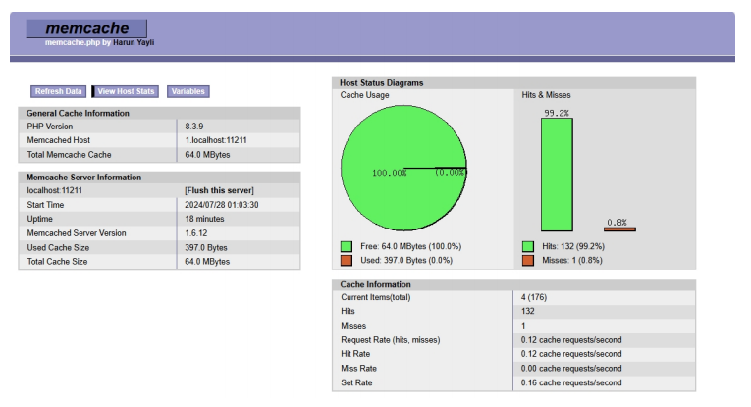Click Hits: 132 (99.2%) legend text
The image size is (751, 407).
tap(573, 246)
